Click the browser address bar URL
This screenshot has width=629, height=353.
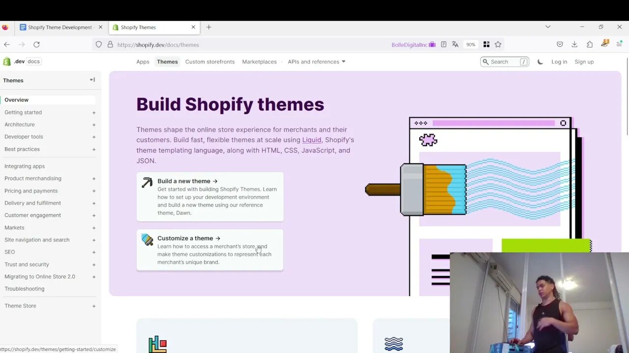click(158, 45)
